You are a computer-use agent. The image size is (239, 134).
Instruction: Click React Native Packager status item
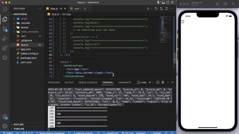(50, 133)
